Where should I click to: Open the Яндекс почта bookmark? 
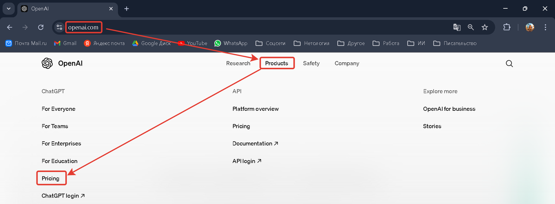pos(104,43)
